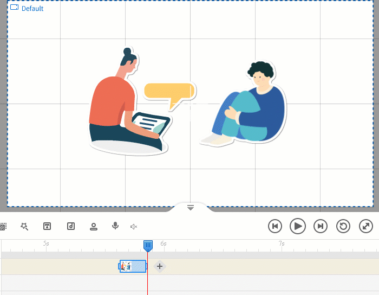Add music with the note icon
This screenshot has height=295, width=379.
pyautogui.click(x=71, y=226)
